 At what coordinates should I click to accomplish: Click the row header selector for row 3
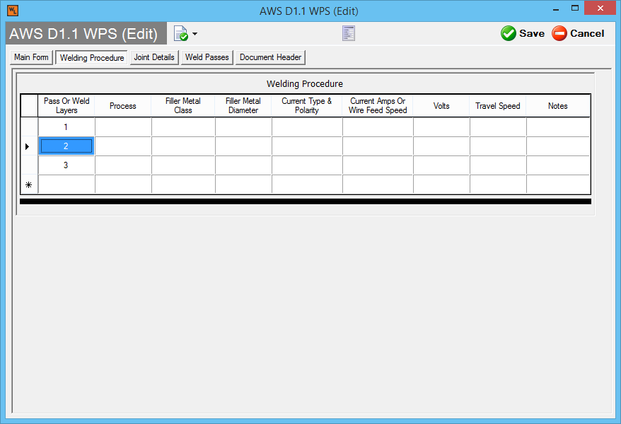[x=29, y=165]
